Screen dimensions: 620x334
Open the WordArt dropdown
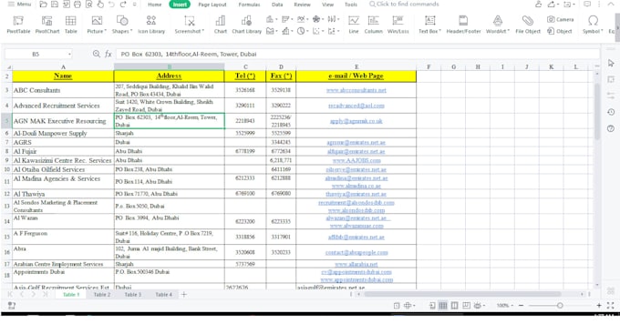coord(498,25)
